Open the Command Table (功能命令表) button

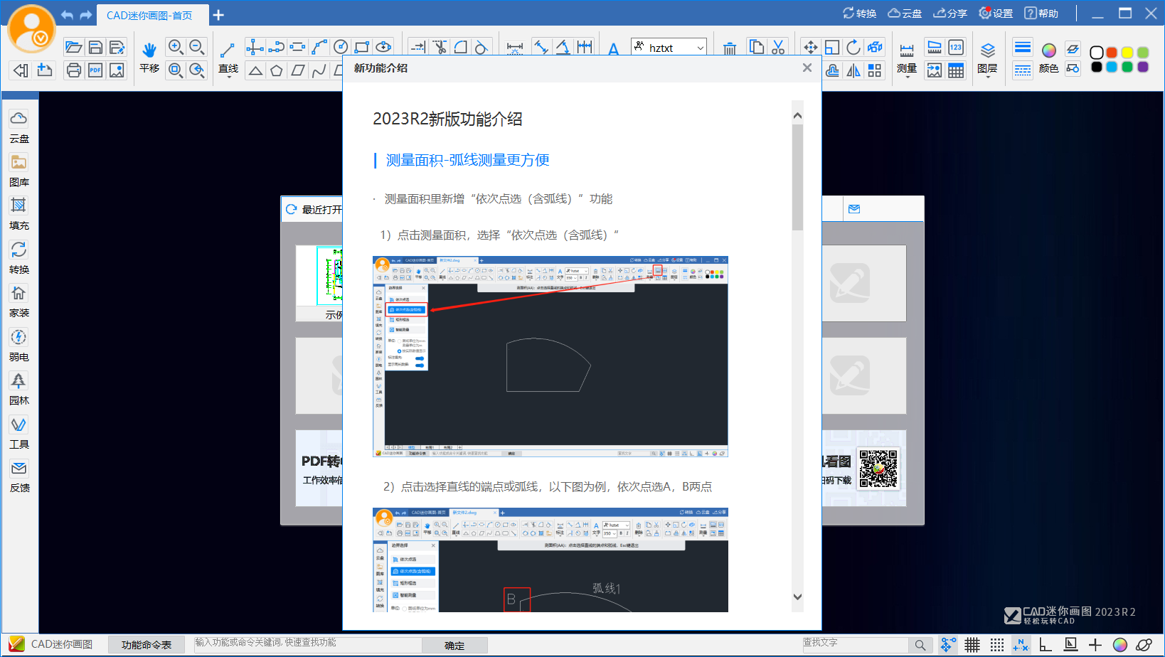pyautogui.click(x=147, y=645)
